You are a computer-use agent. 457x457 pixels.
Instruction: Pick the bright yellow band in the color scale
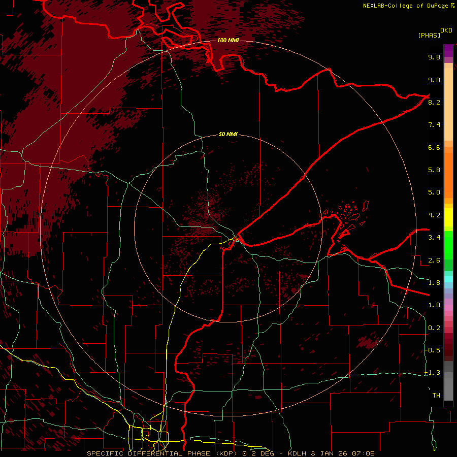(448, 217)
